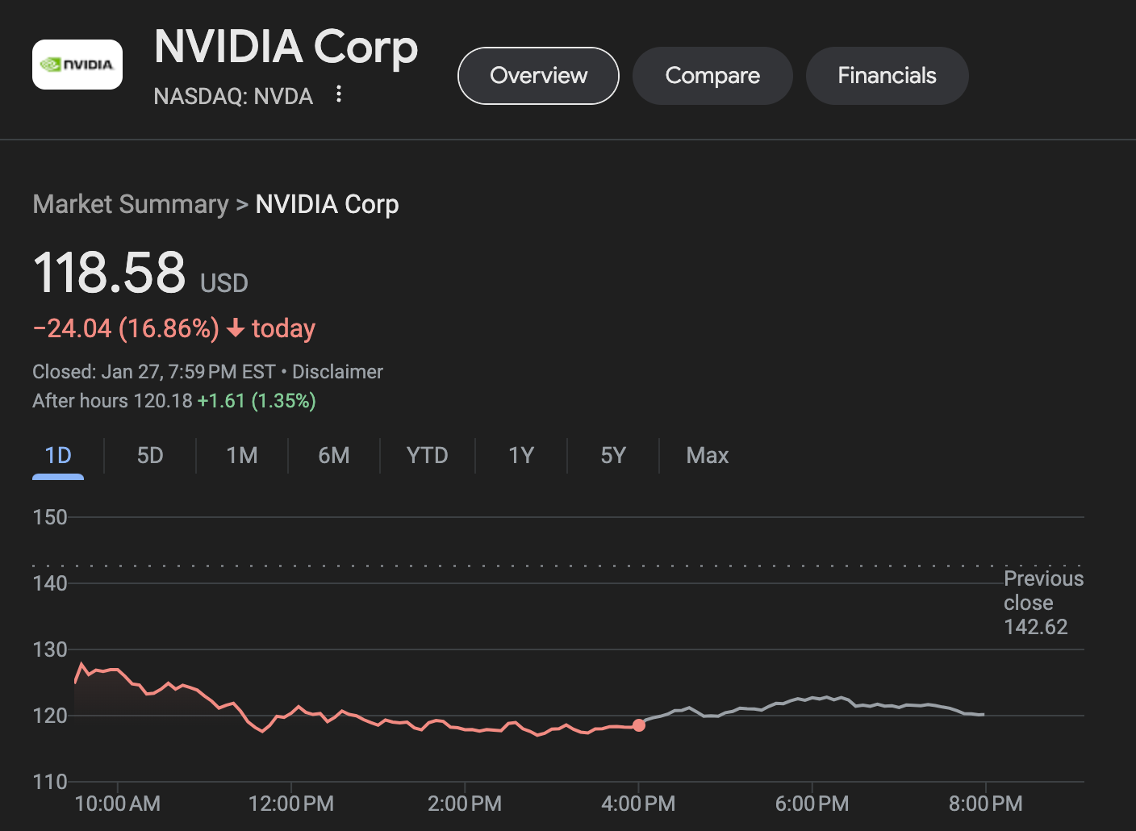1136x831 pixels.
Task: Open the Disclaimer link
Action: click(x=337, y=372)
